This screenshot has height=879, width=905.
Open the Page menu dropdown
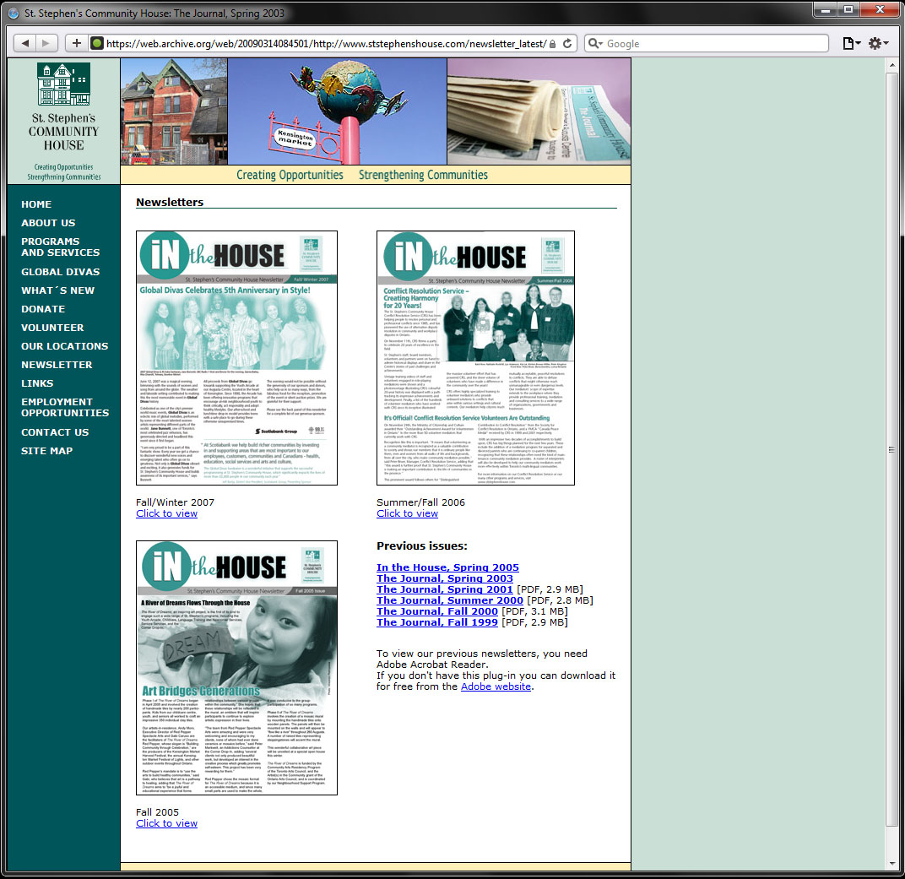coord(851,43)
